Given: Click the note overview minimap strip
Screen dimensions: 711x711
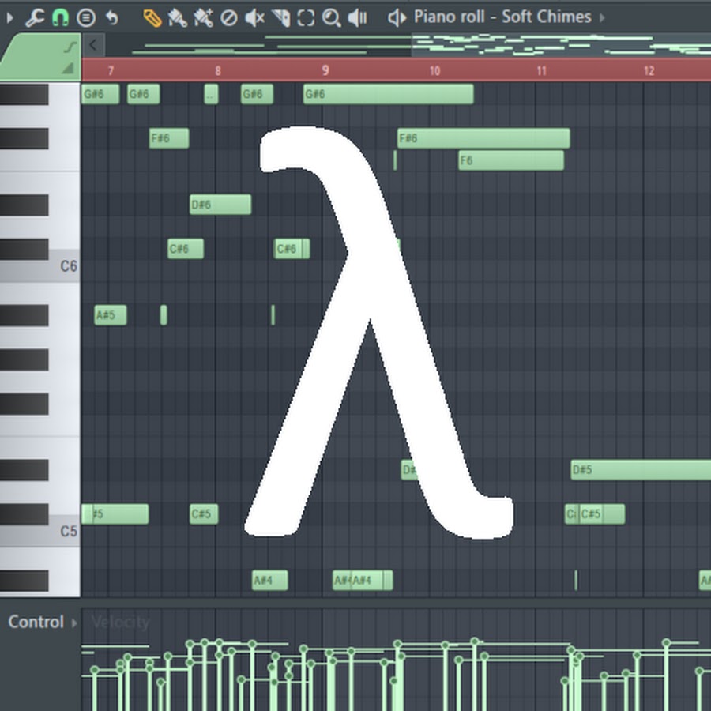Looking at the screenshot, I should pos(408,45).
